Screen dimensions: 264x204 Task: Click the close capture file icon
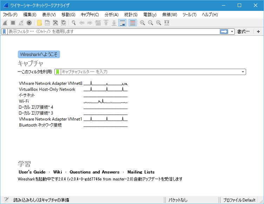click(x=55, y=23)
